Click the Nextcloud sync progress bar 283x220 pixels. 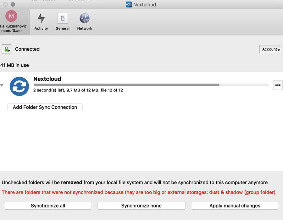151,85
